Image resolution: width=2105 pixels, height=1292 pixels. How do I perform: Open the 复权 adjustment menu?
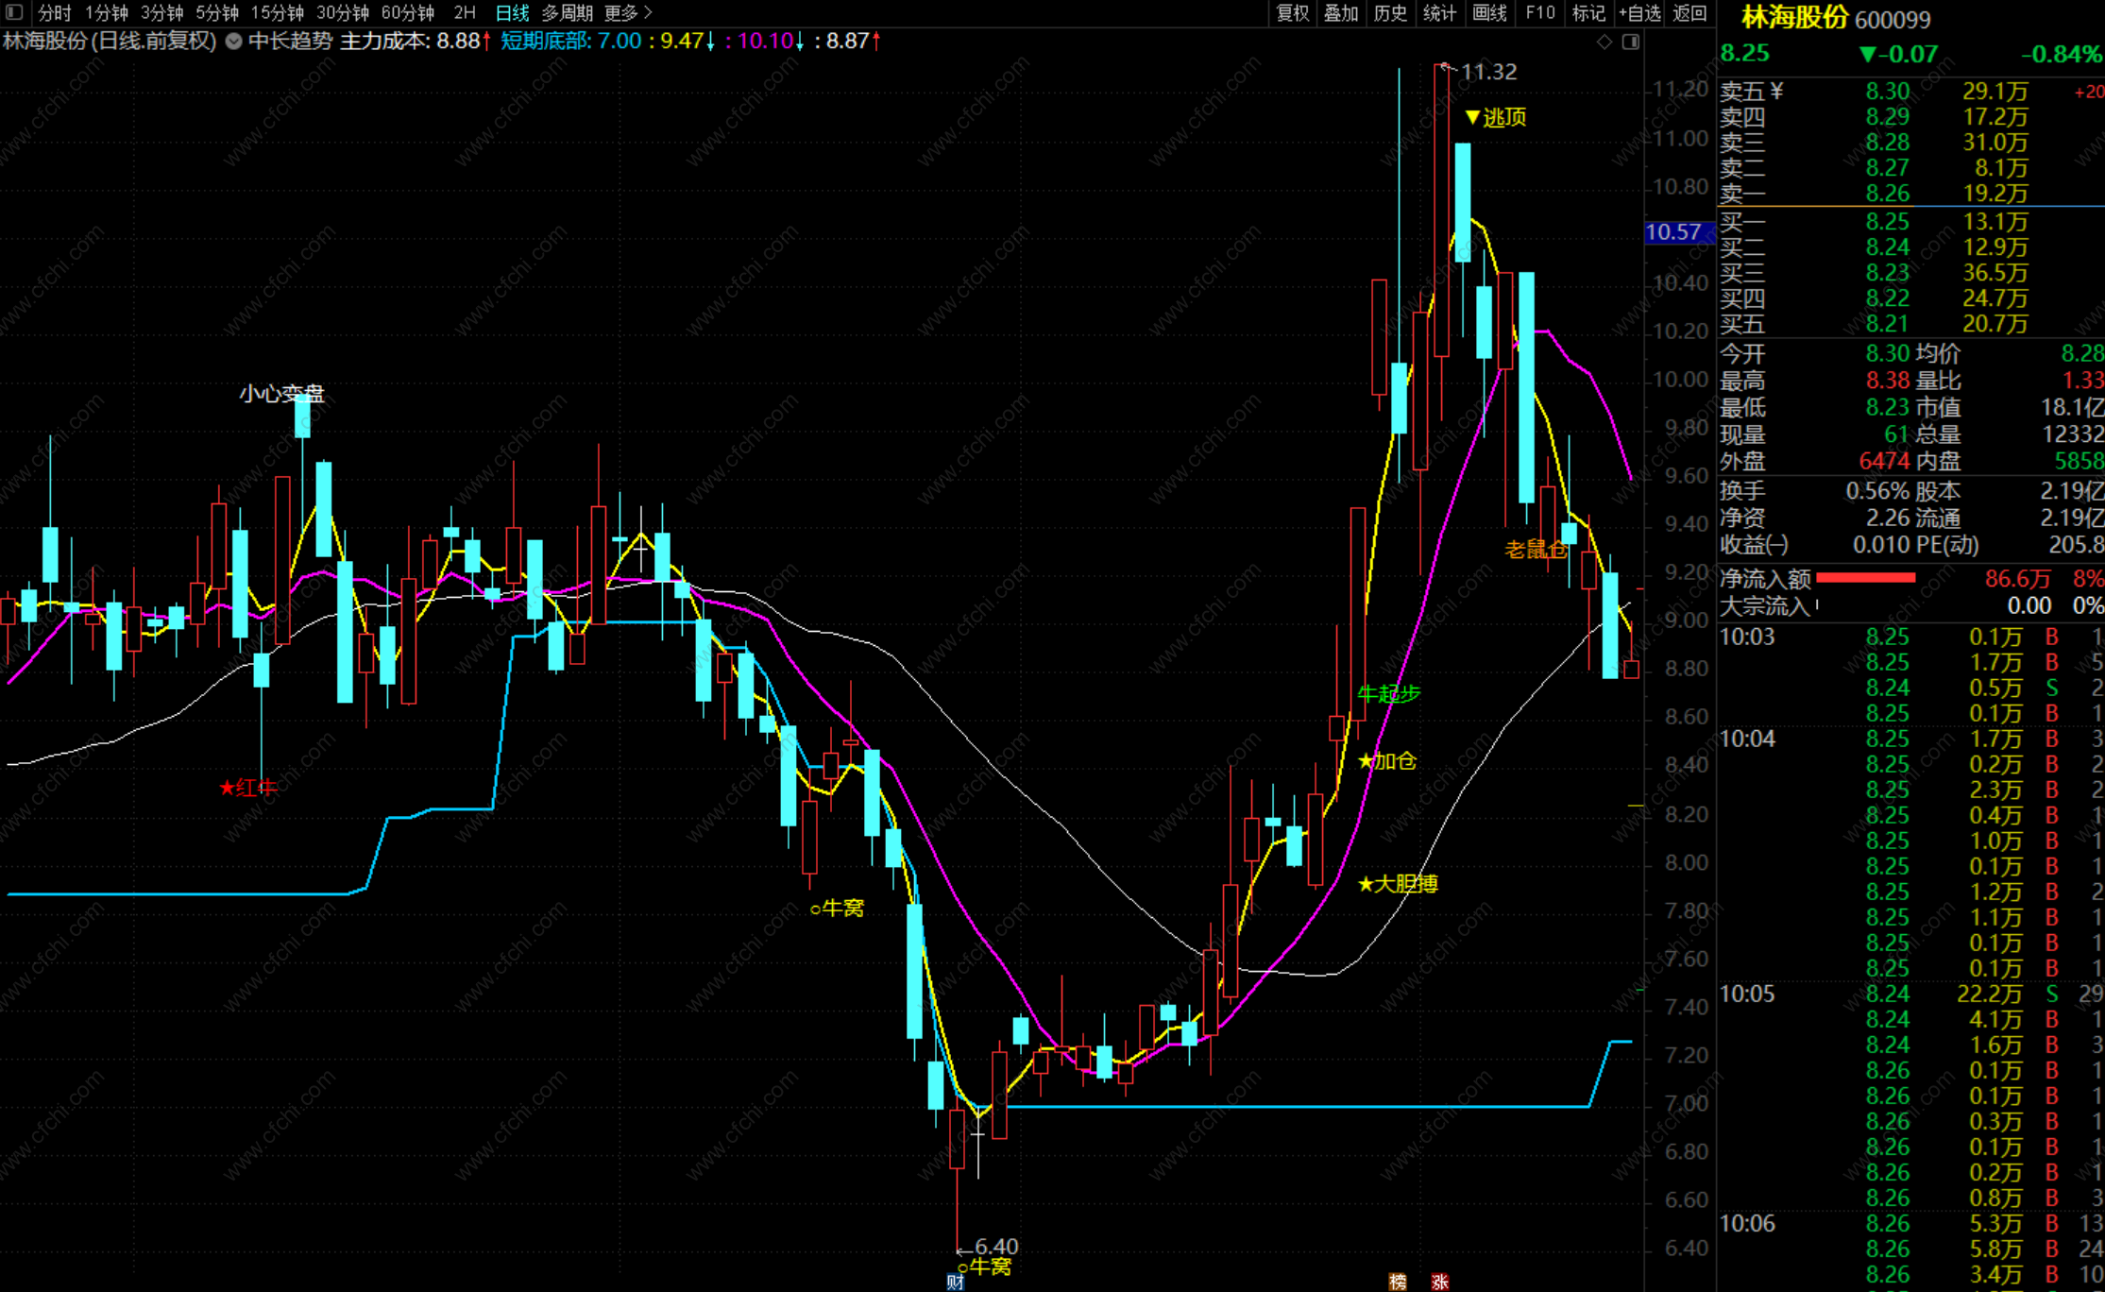tap(1292, 12)
